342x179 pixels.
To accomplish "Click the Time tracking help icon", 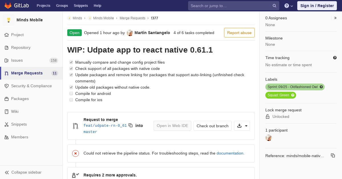I will coord(335,58).
